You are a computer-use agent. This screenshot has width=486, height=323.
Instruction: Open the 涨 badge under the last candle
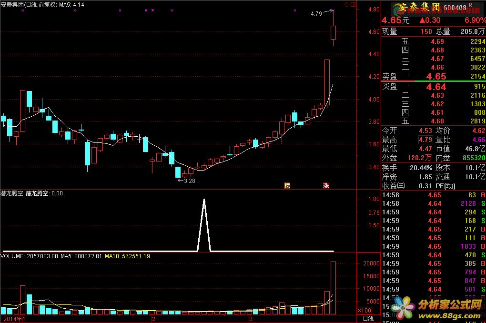(x=326, y=185)
